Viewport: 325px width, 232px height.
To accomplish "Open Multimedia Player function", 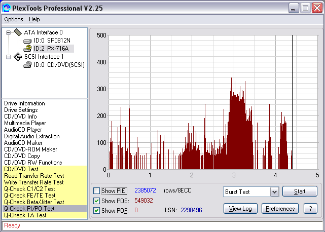I will coord(25,123).
